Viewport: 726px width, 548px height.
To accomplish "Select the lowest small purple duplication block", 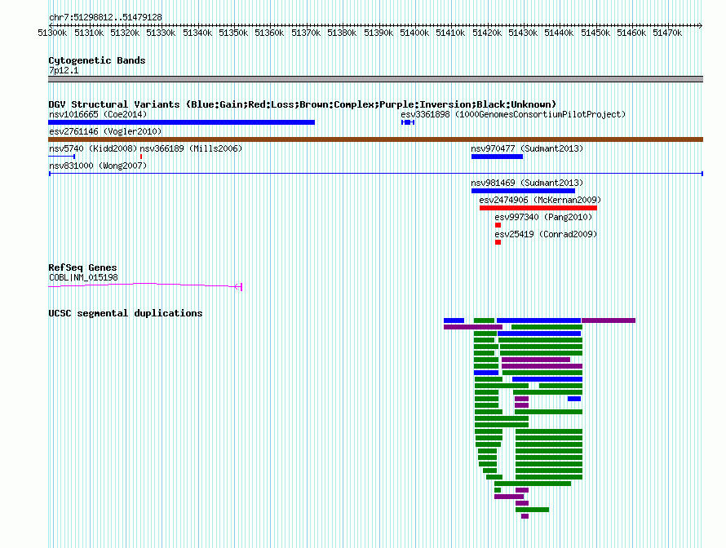I will click(x=525, y=516).
